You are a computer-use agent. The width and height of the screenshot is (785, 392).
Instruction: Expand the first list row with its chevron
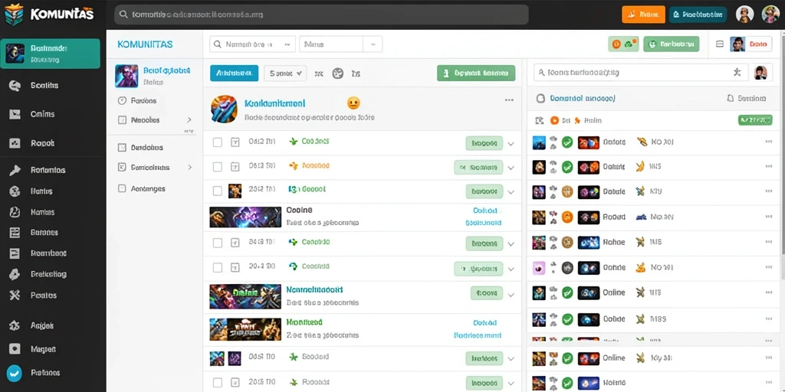tap(511, 143)
